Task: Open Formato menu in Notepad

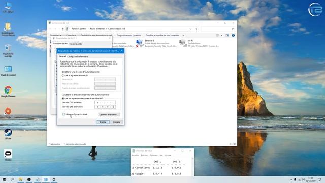Action: [153, 155]
